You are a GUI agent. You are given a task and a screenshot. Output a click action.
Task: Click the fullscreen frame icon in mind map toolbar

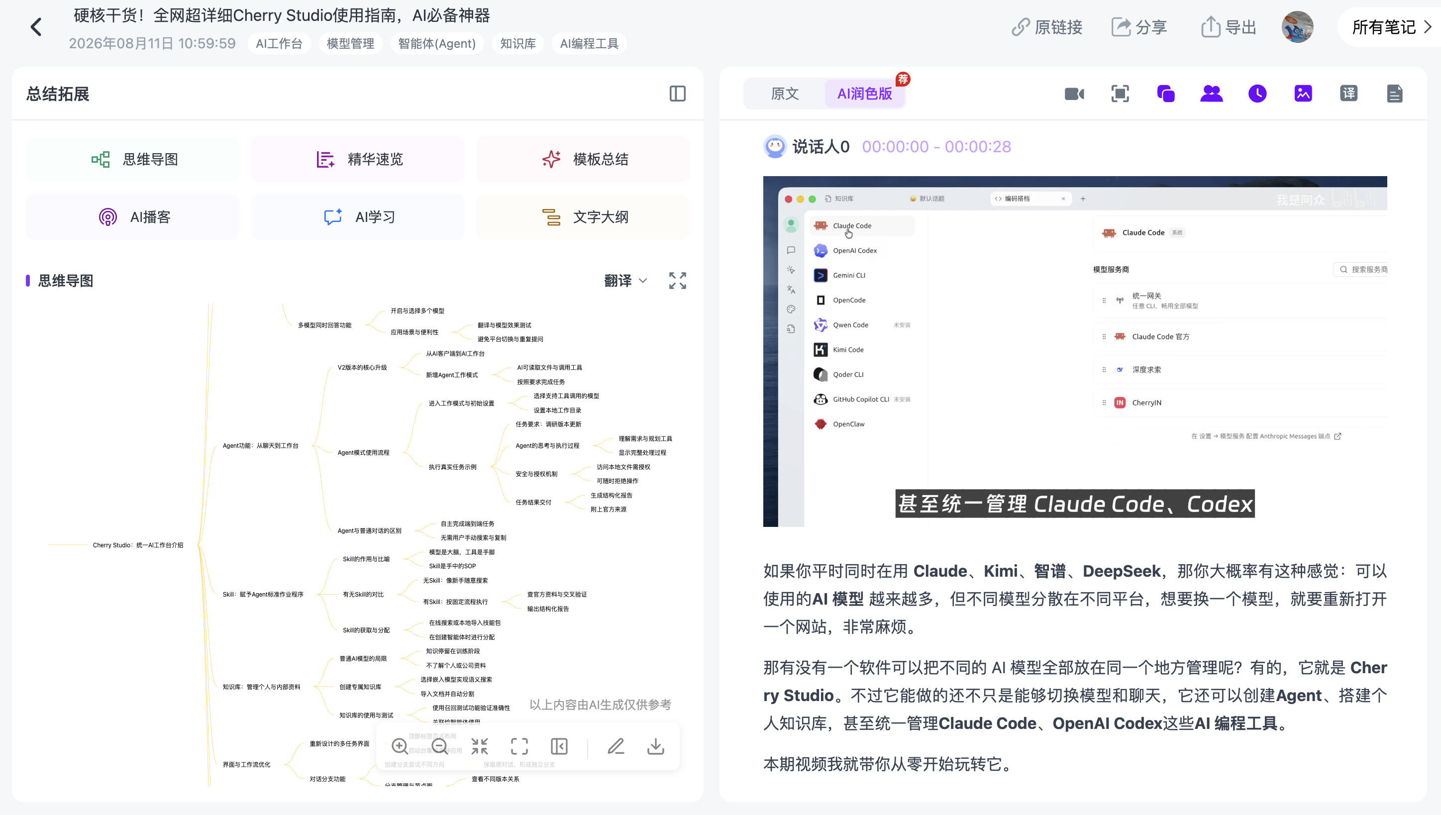[x=519, y=746]
